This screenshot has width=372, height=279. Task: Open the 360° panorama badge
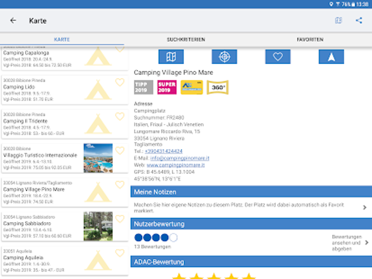click(218, 88)
